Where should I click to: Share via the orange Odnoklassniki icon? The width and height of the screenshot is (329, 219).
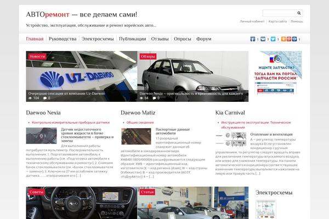283,39
